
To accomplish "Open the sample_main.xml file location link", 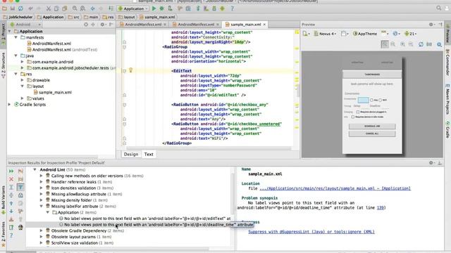I will [335, 188].
